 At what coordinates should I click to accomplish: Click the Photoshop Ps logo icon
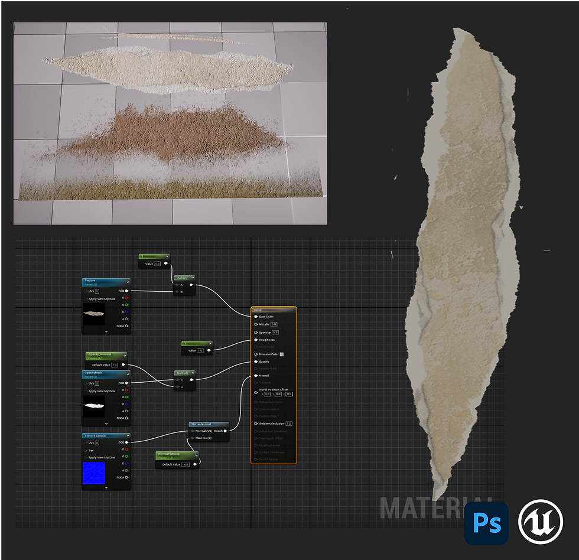click(486, 523)
